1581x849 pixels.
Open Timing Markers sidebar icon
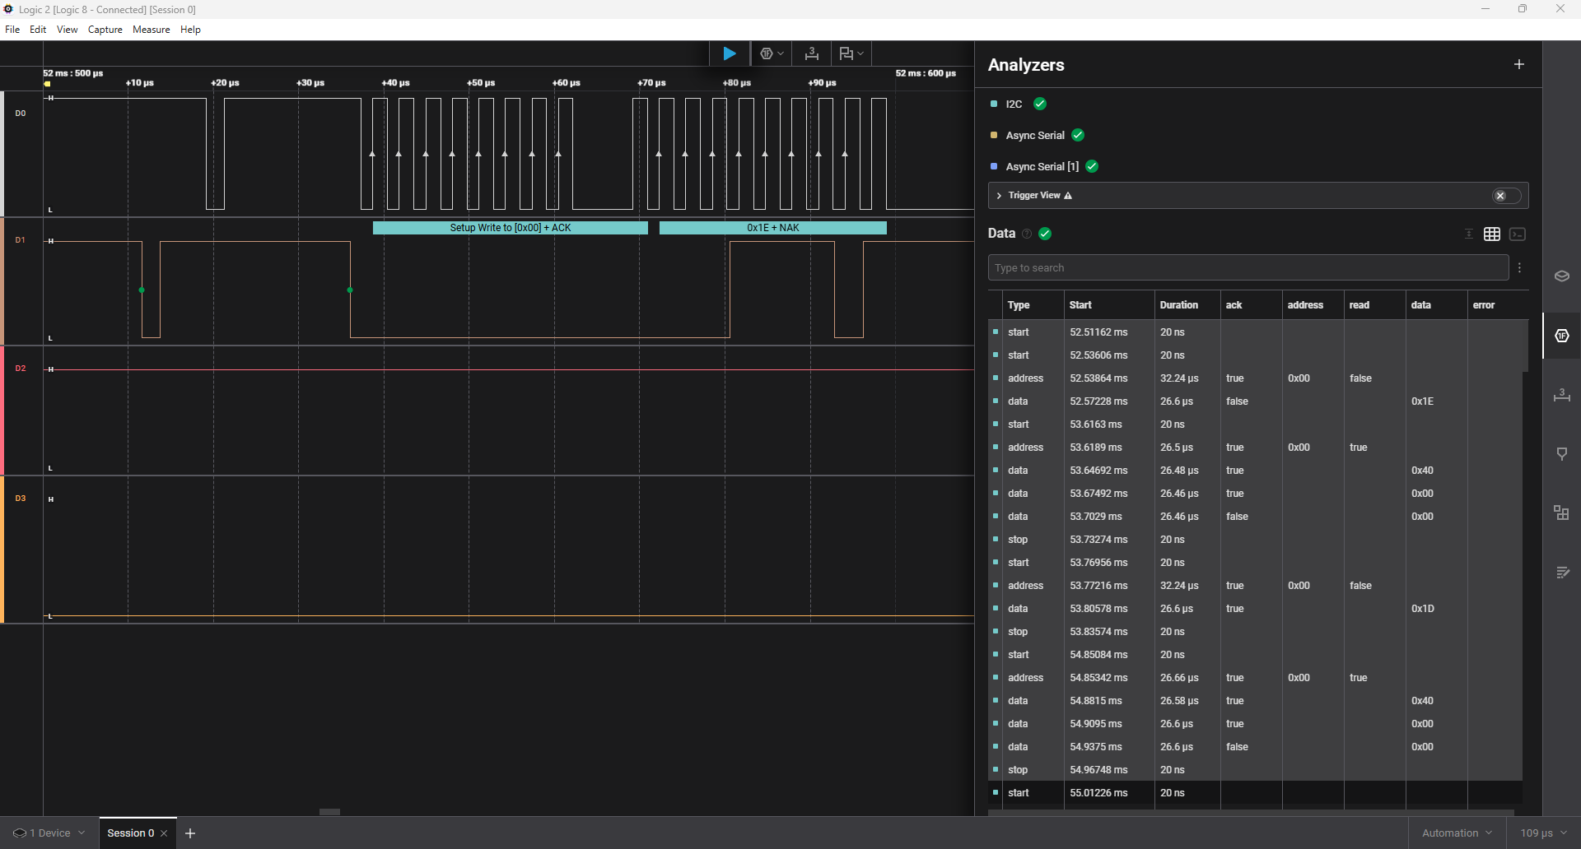pyautogui.click(x=1562, y=454)
